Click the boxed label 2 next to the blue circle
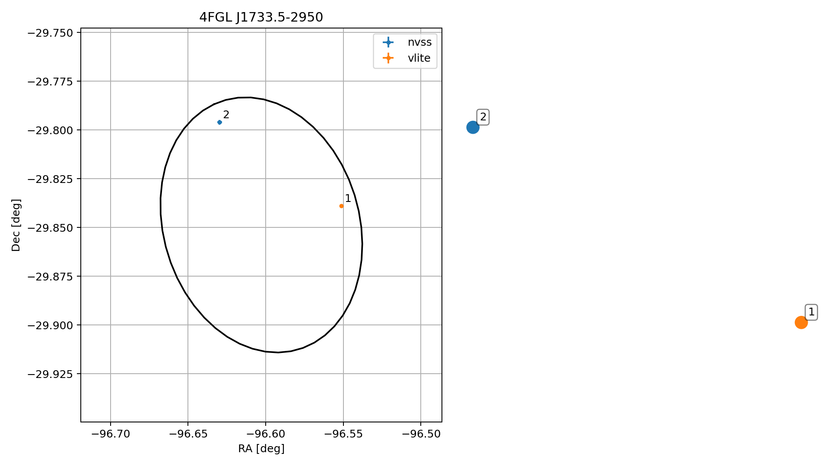 pos(483,117)
